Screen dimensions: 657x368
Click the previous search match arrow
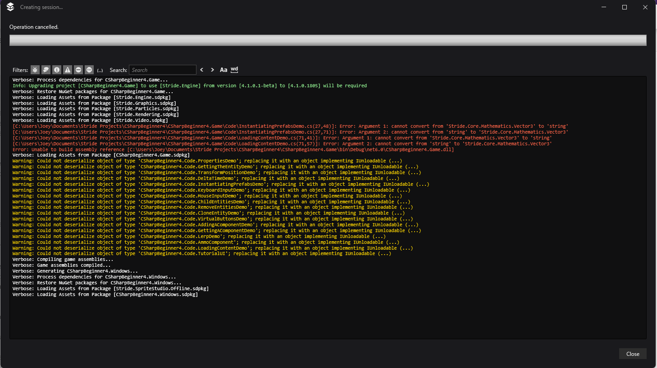pos(201,70)
